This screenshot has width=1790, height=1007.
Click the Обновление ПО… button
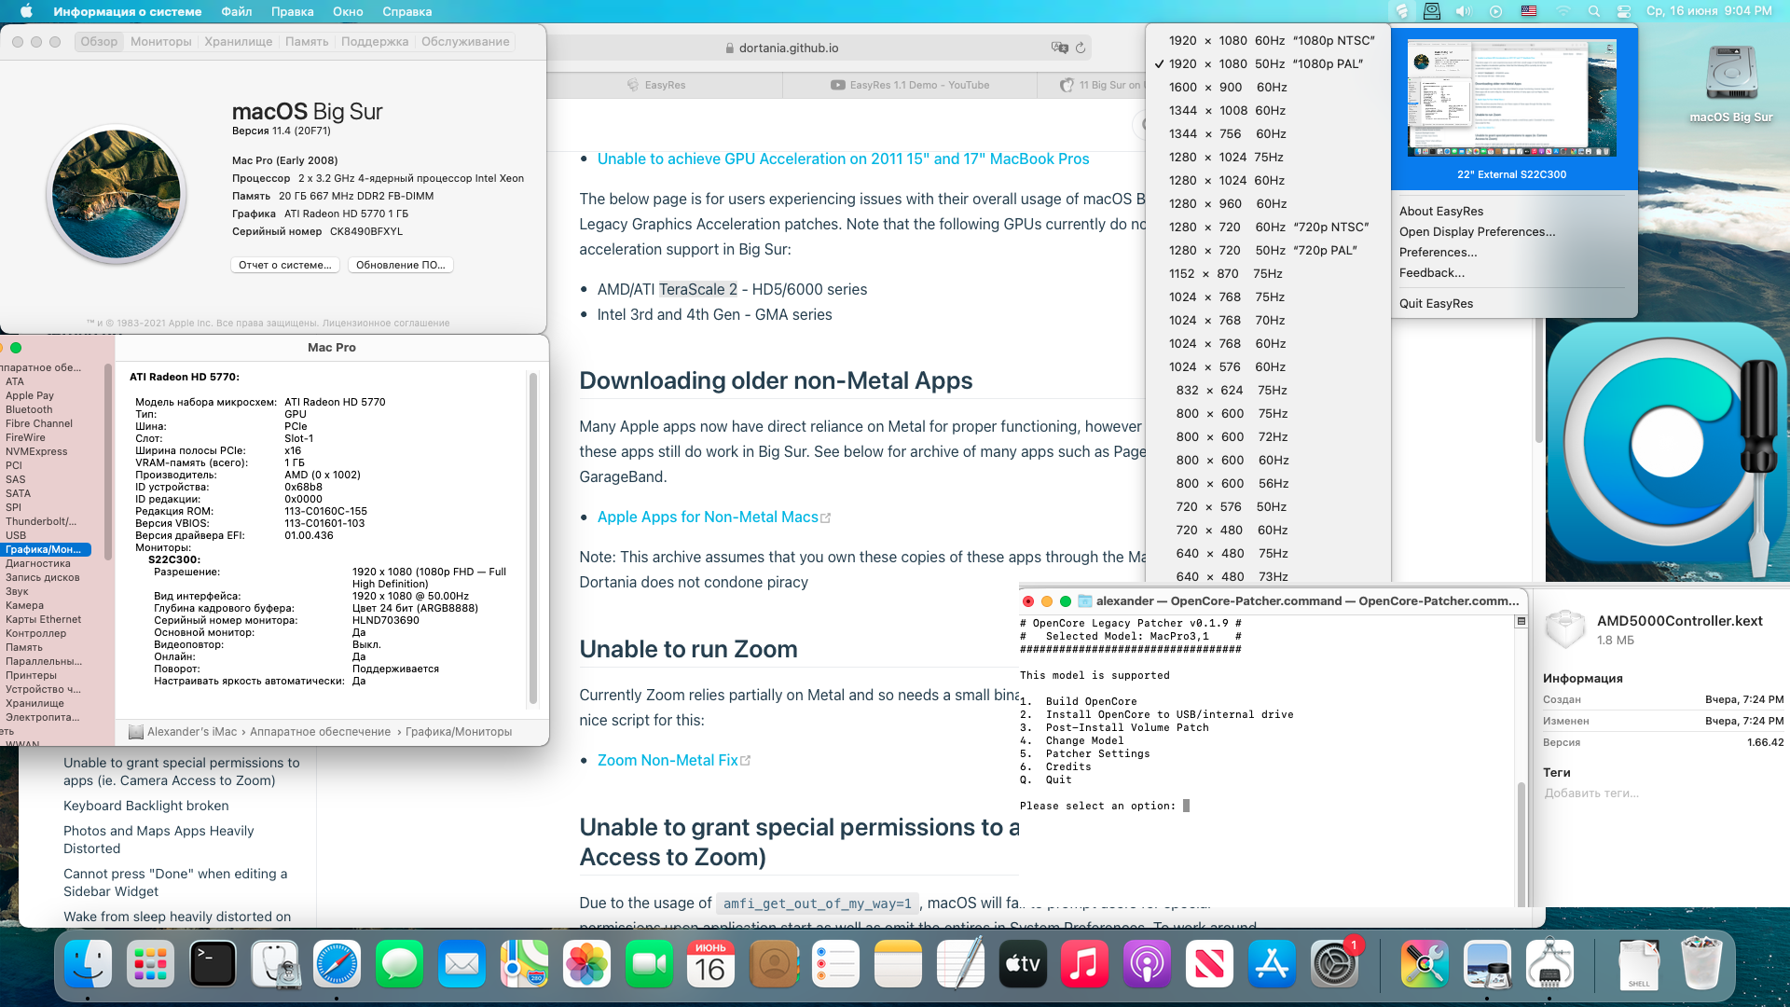pos(401,265)
